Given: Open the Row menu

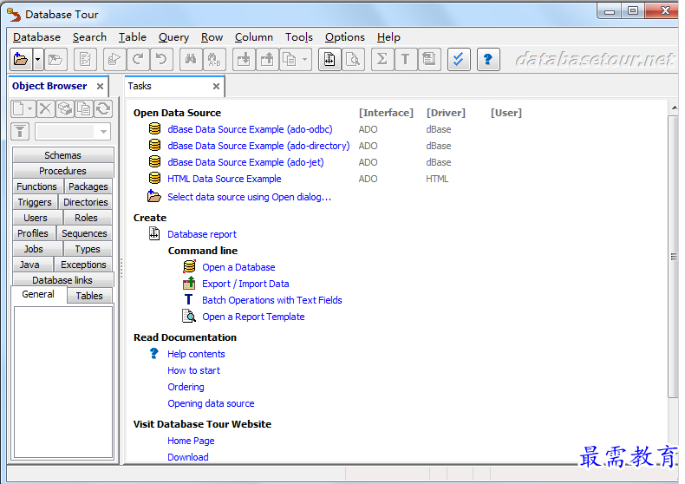Looking at the screenshot, I should 212,37.
